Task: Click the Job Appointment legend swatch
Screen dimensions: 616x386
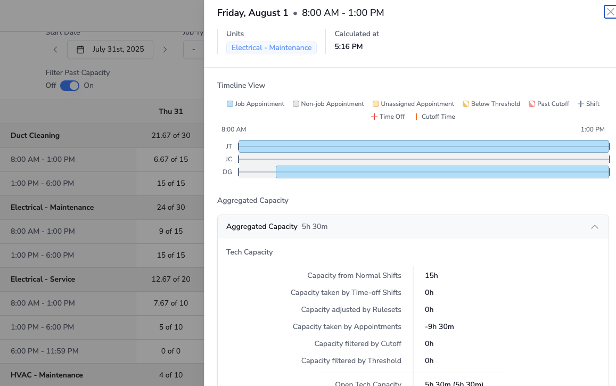Action: tap(230, 104)
